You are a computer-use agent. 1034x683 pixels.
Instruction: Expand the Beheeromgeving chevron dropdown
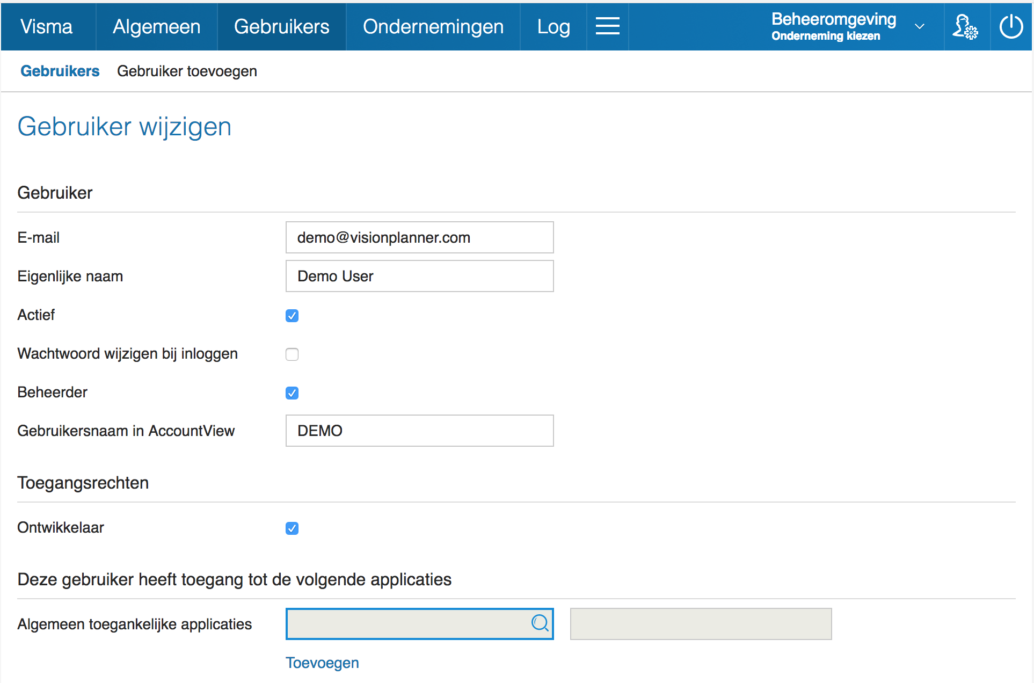[x=920, y=26]
